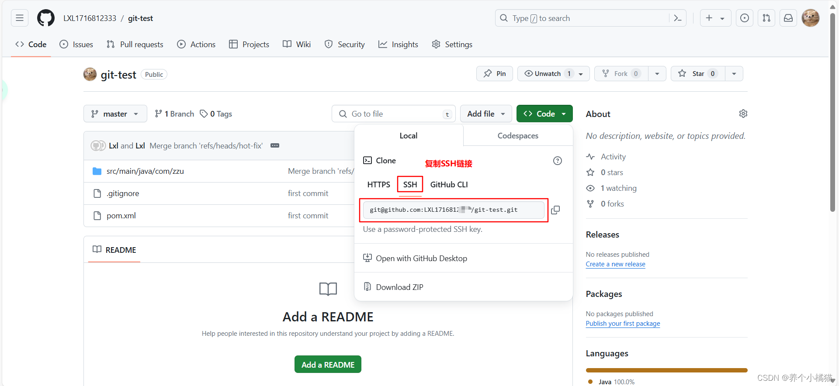The height and width of the screenshot is (386, 839).
Task: Switch to the Insights tab
Action: 398,44
